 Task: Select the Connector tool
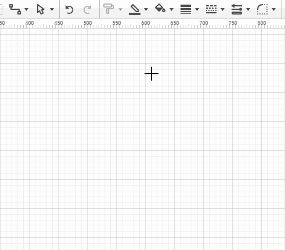point(15,9)
